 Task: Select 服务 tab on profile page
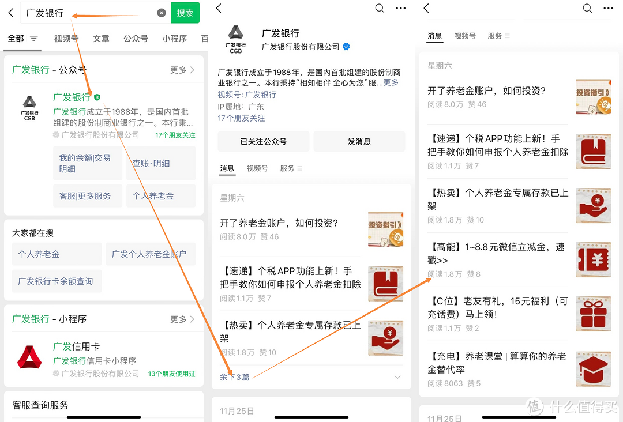(x=287, y=168)
